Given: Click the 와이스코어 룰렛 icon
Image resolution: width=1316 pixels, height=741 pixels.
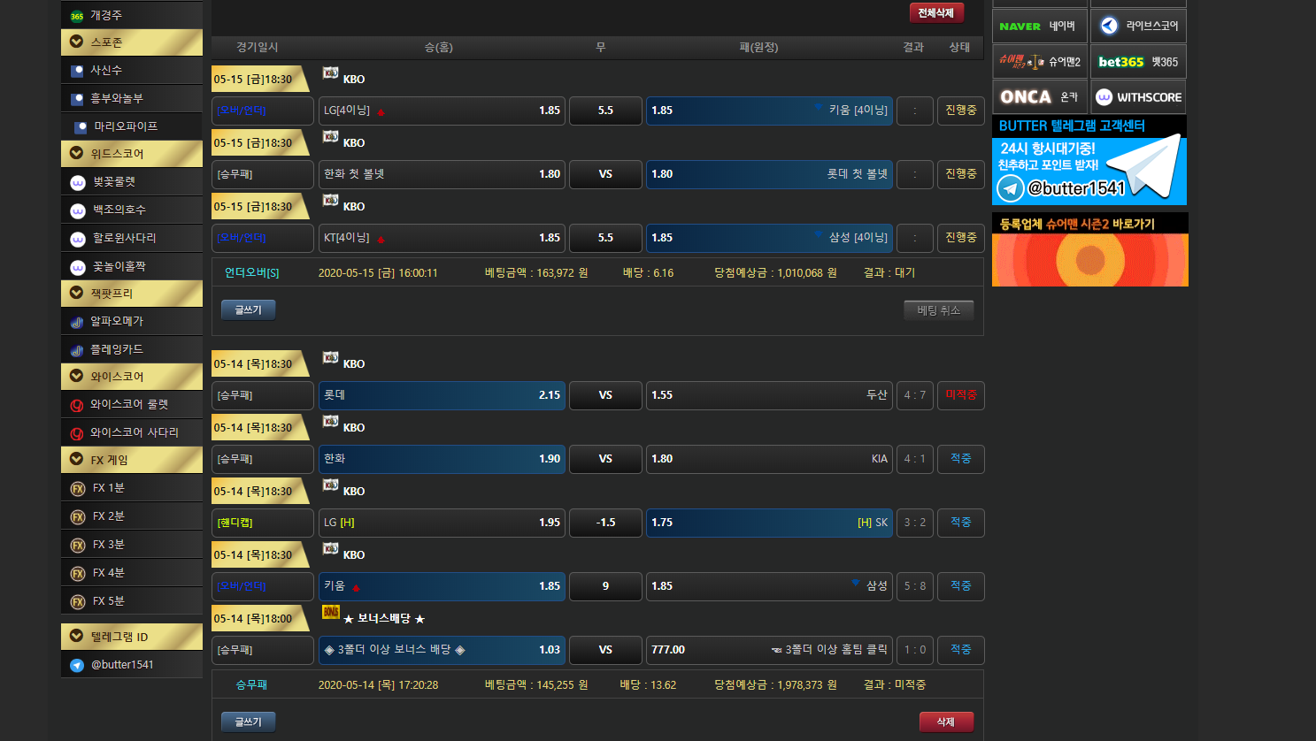Looking at the screenshot, I should pos(77,405).
